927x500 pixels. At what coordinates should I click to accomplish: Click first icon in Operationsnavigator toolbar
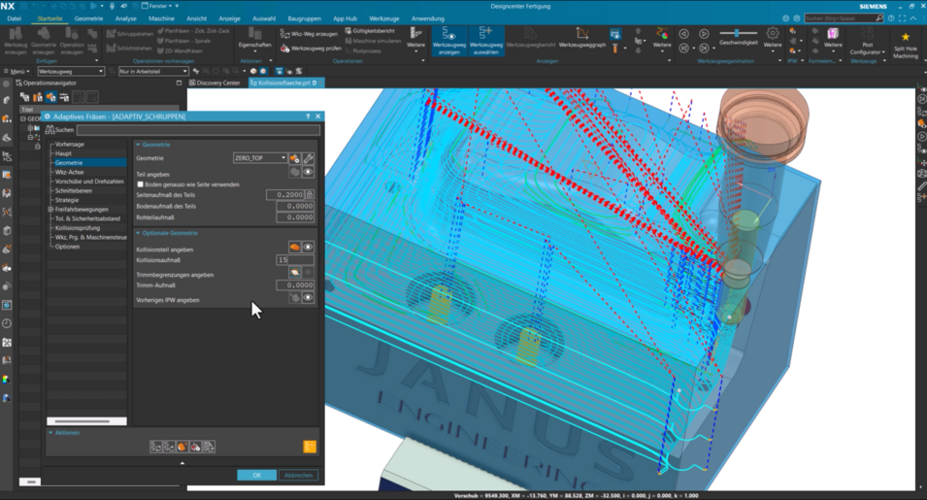point(24,97)
